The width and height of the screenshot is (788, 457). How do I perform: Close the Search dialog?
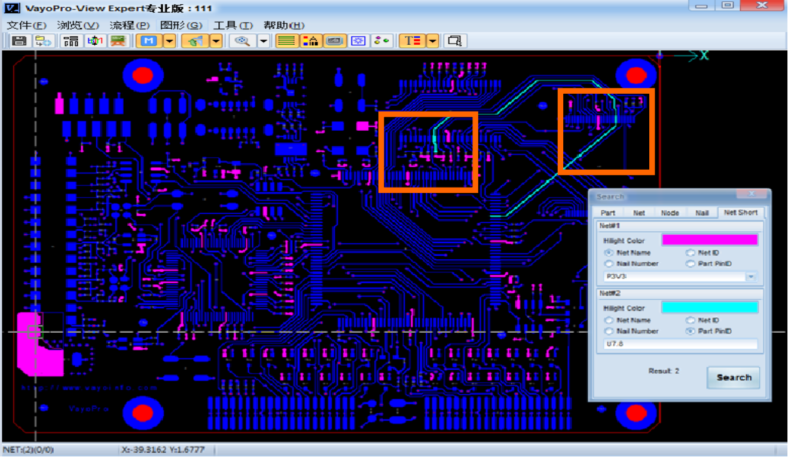coord(751,194)
